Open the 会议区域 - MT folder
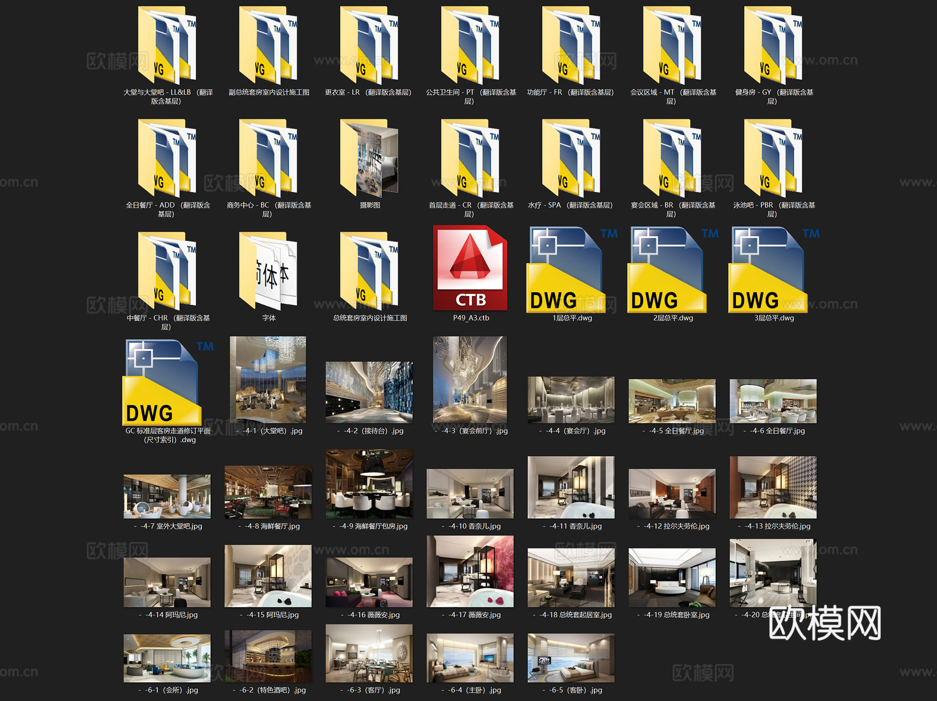This screenshot has height=701, width=937. (672, 45)
